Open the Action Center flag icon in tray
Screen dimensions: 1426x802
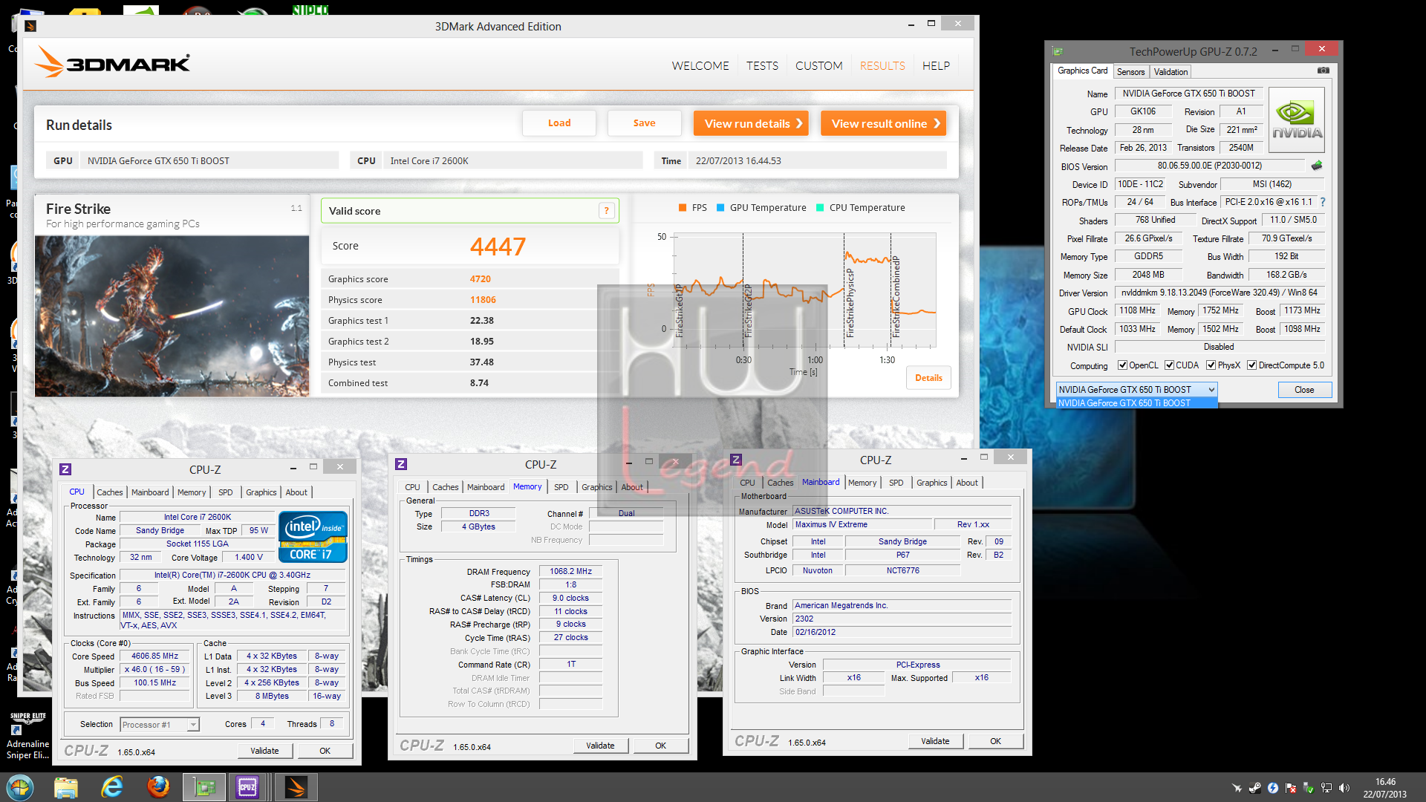(x=1291, y=788)
